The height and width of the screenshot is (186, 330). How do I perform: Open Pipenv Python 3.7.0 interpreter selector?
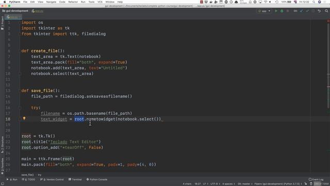pos(278,184)
